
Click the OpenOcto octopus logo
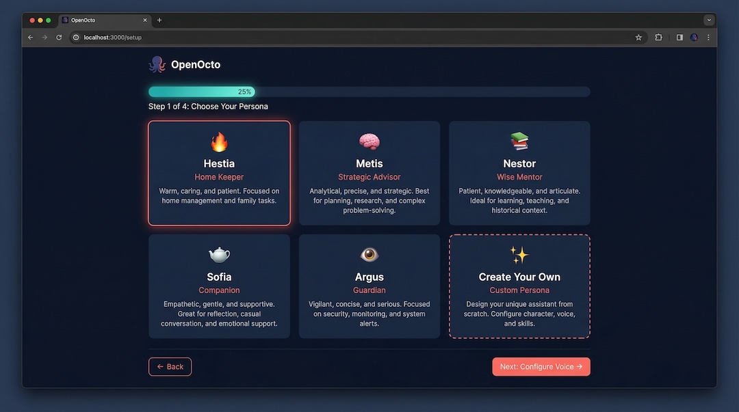[x=157, y=64]
